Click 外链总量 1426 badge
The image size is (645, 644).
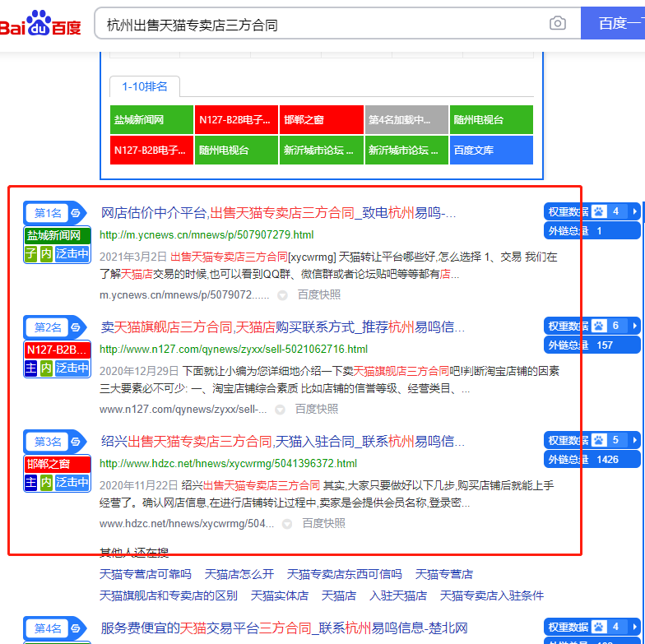592,460
